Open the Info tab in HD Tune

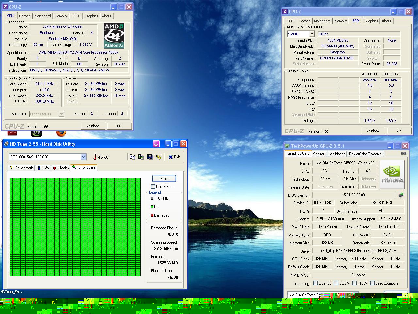43,168
